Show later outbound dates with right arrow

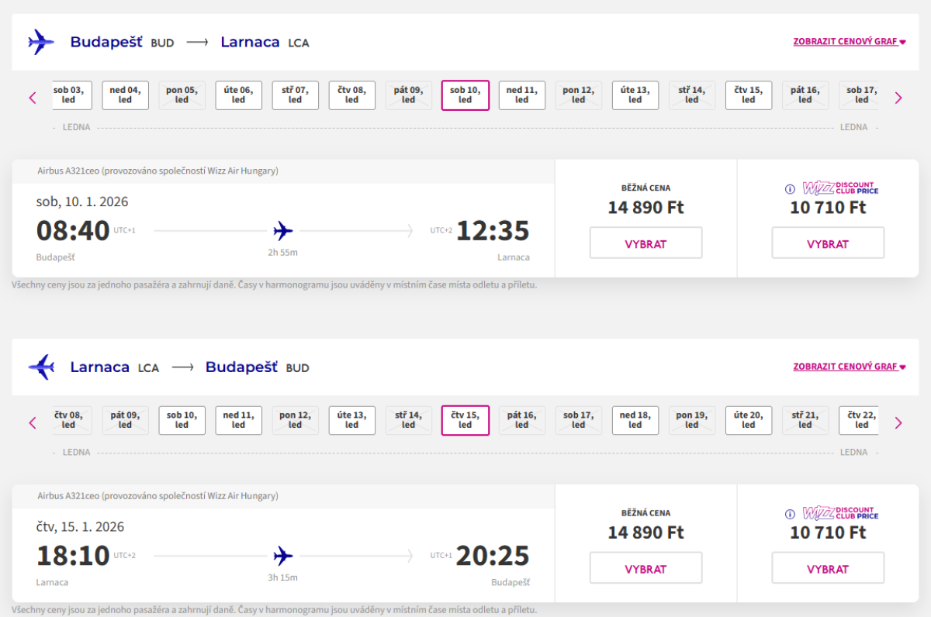[898, 98]
